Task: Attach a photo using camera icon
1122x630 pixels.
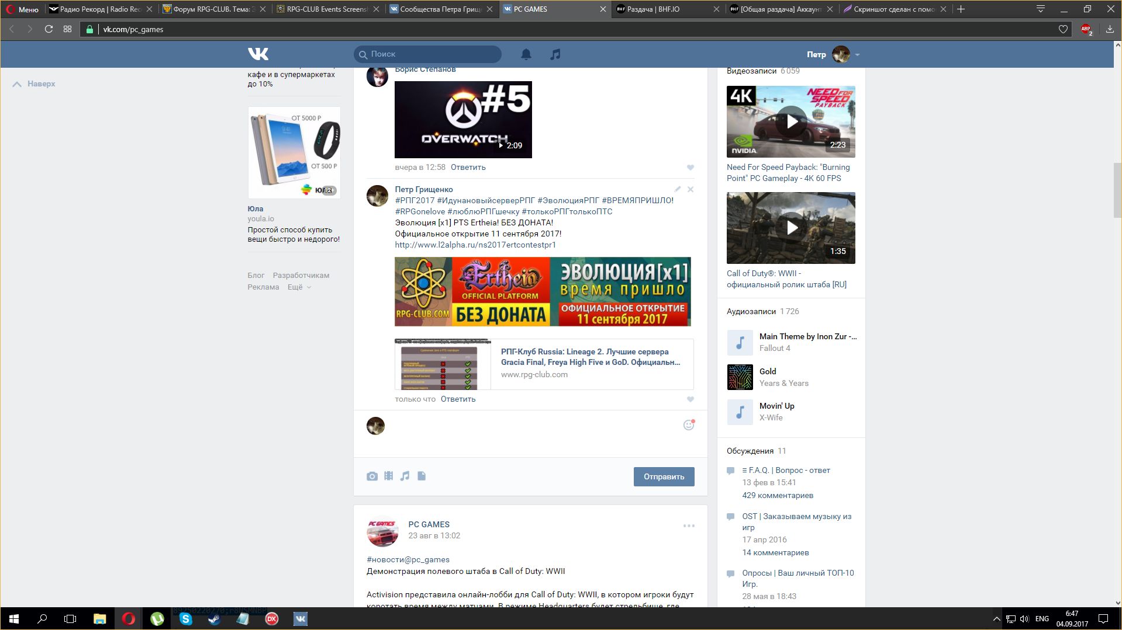Action: click(372, 476)
